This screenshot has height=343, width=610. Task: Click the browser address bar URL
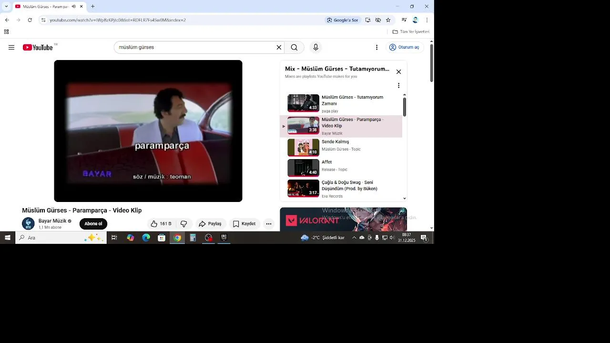[x=118, y=20]
